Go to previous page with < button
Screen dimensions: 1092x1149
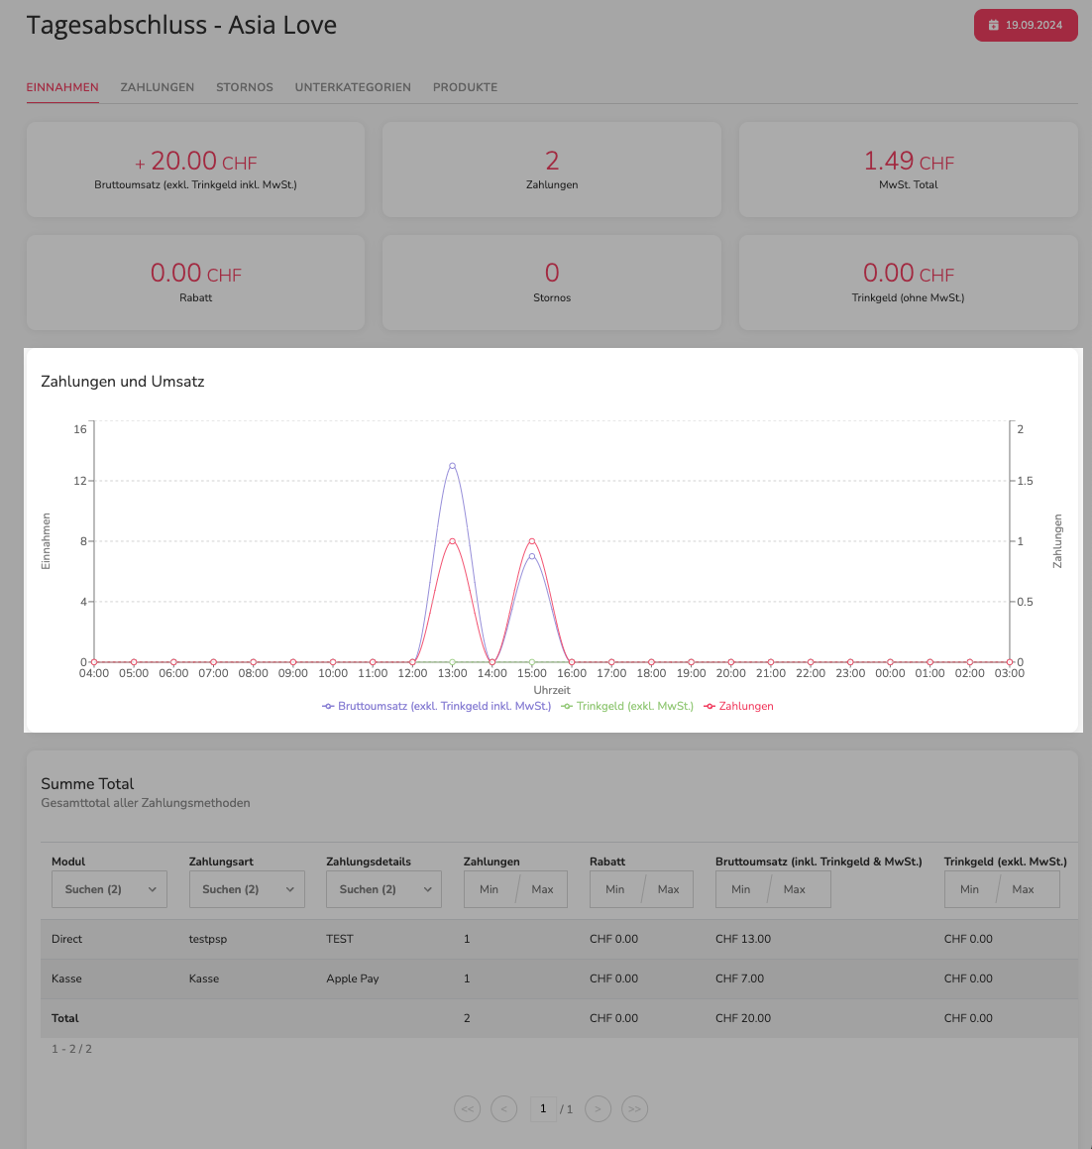point(504,1108)
